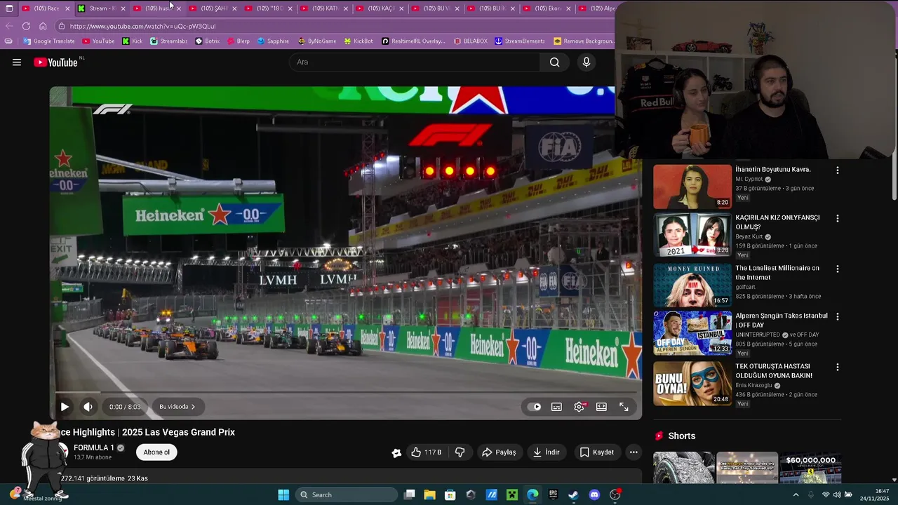Subscribe with the 'Abone ol' button
The image size is (898, 505).
(156, 452)
